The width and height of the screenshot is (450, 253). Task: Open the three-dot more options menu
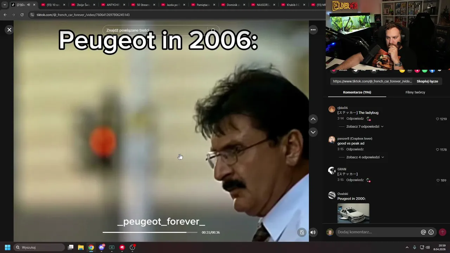pos(313,30)
